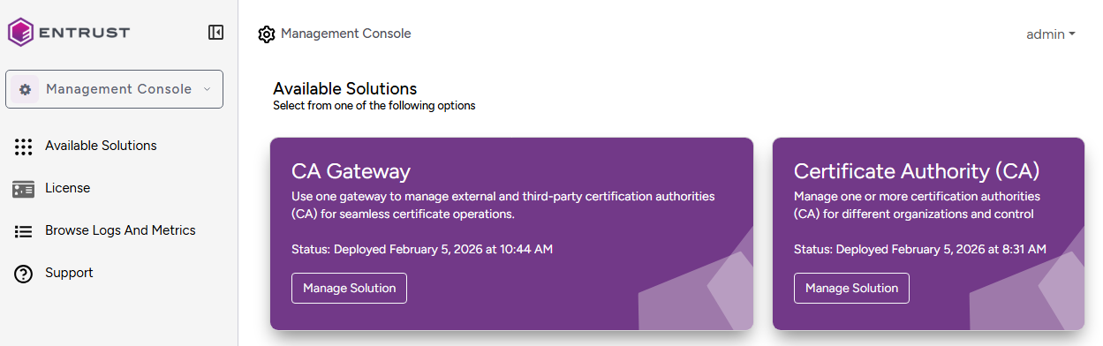
Task: Go to the License menu item
Action: point(68,188)
